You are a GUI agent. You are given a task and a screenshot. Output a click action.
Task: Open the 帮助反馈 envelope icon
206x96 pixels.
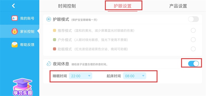(15, 45)
